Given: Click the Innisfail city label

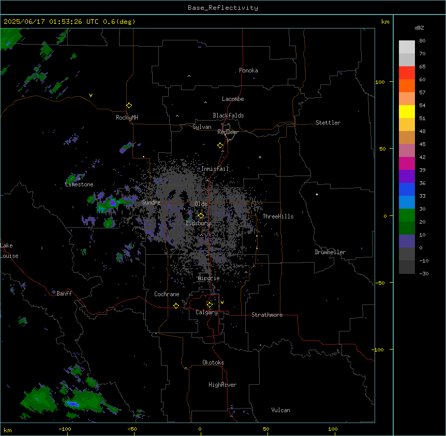Looking at the screenshot, I should [215, 169].
